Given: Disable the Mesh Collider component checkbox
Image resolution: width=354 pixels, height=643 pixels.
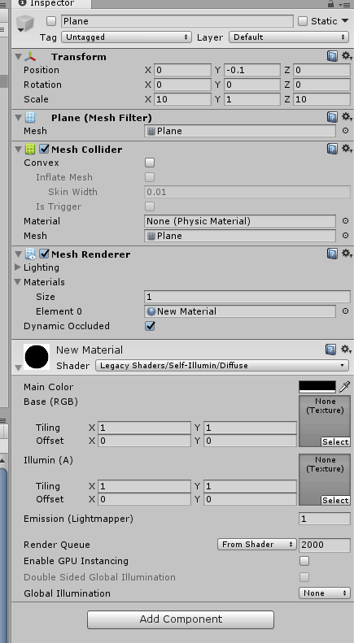Looking at the screenshot, I should 45,150.
